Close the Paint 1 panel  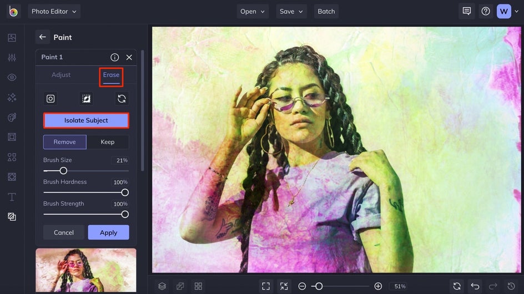pos(129,57)
